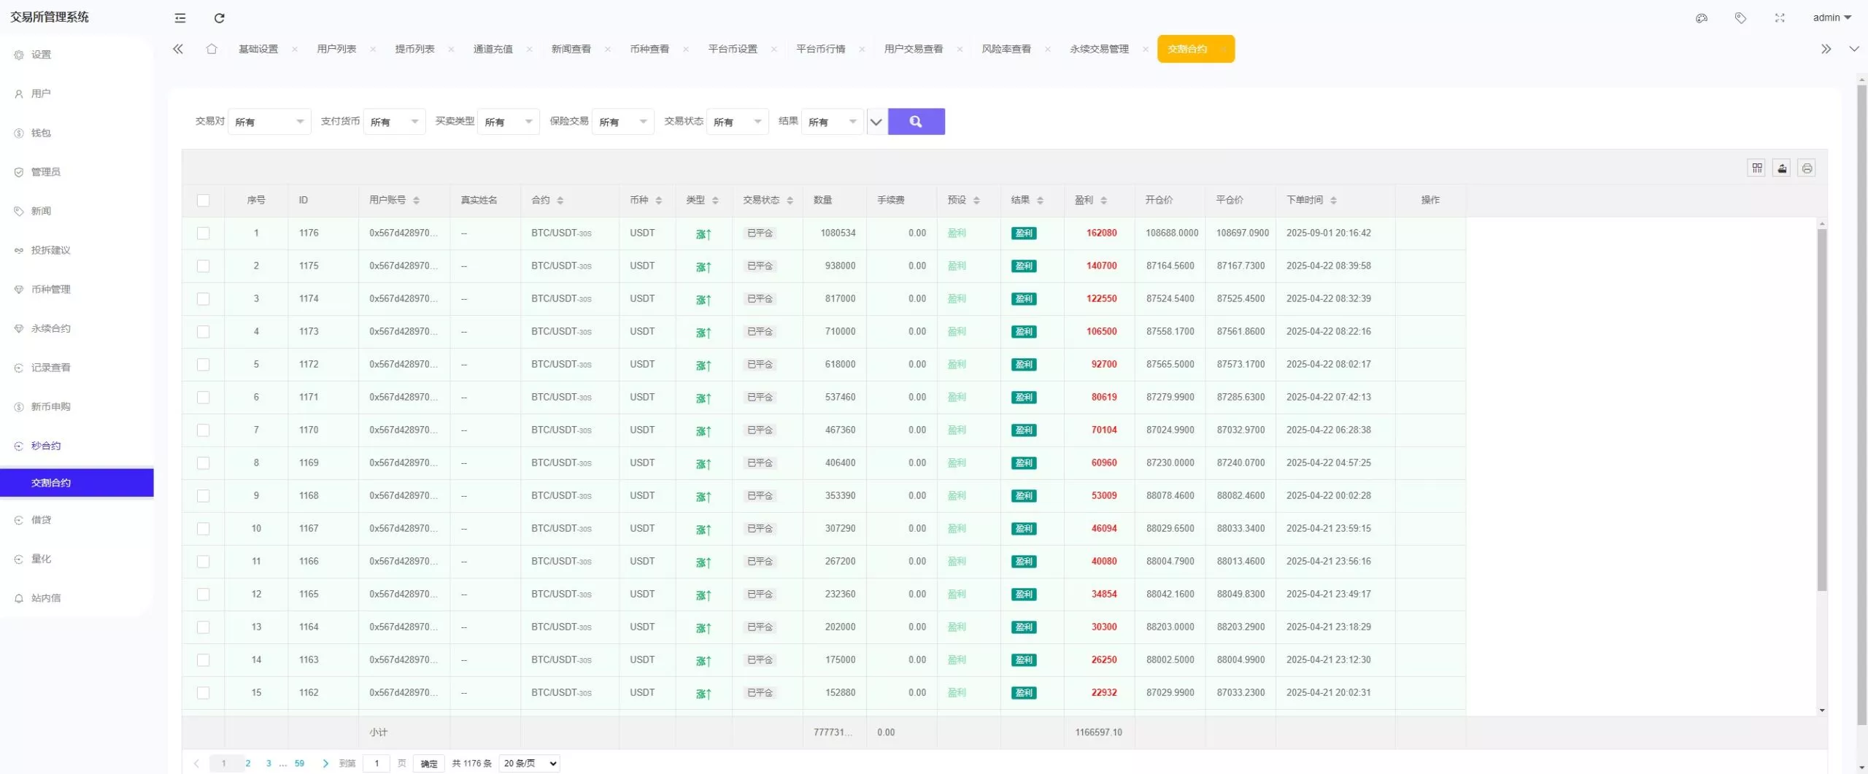Go to page 59 in pagination
1868x774 pixels.
[x=299, y=763]
